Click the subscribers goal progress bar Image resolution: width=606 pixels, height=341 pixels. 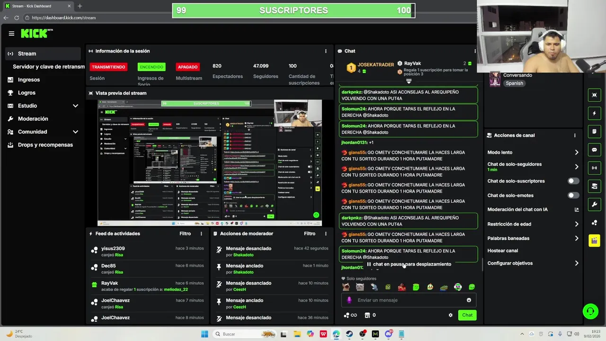click(x=294, y=10)
